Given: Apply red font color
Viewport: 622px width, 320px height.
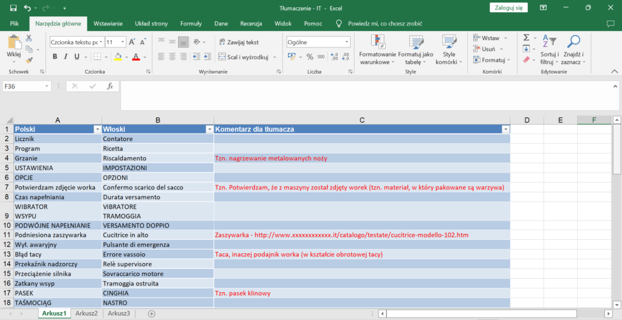Looking at the screenshot, I should [x=136, y=56].
